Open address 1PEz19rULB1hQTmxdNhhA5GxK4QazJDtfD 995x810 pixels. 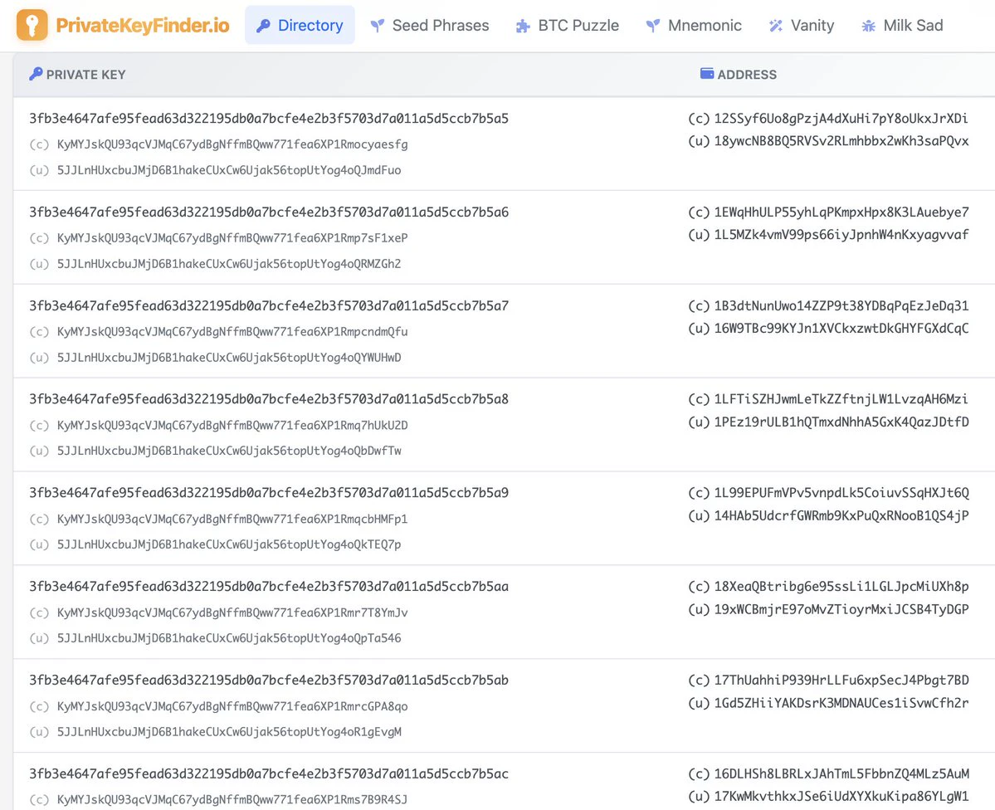point(841,422)
